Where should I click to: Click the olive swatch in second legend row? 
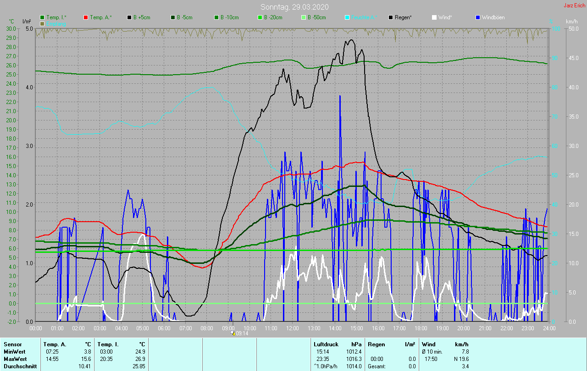pyautogui.click(x=42, y=23)
